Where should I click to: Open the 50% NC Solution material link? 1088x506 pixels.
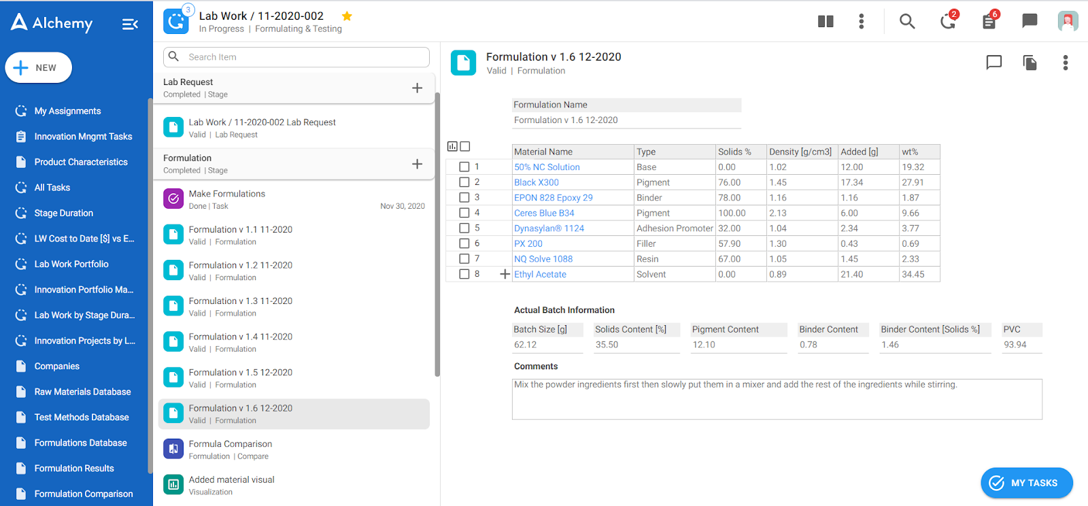(x=547, y=167)
